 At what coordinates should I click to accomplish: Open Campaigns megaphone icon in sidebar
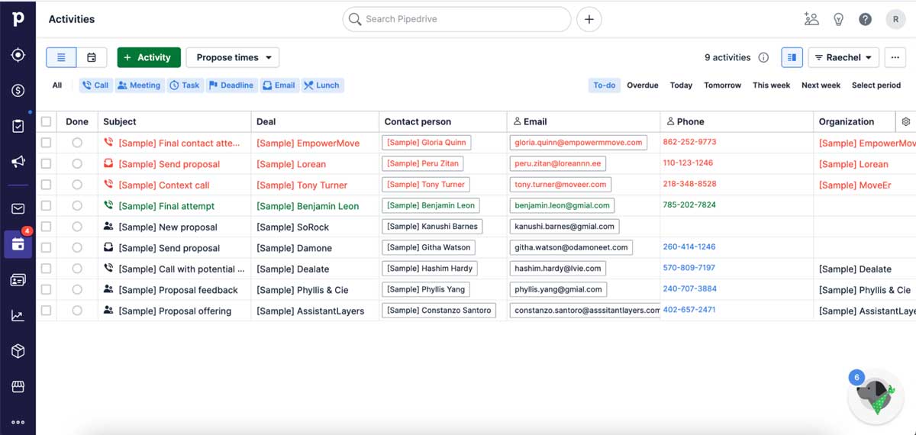click(x=18, y=162)
